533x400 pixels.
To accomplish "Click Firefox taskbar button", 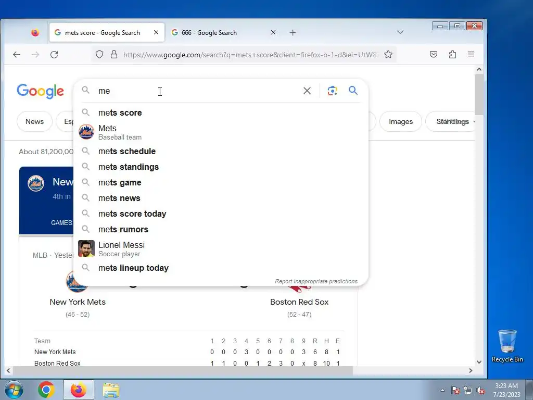I will 79,390.
